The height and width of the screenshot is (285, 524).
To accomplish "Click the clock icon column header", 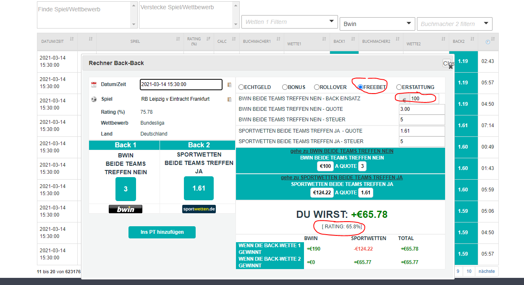I will (487, 42).
